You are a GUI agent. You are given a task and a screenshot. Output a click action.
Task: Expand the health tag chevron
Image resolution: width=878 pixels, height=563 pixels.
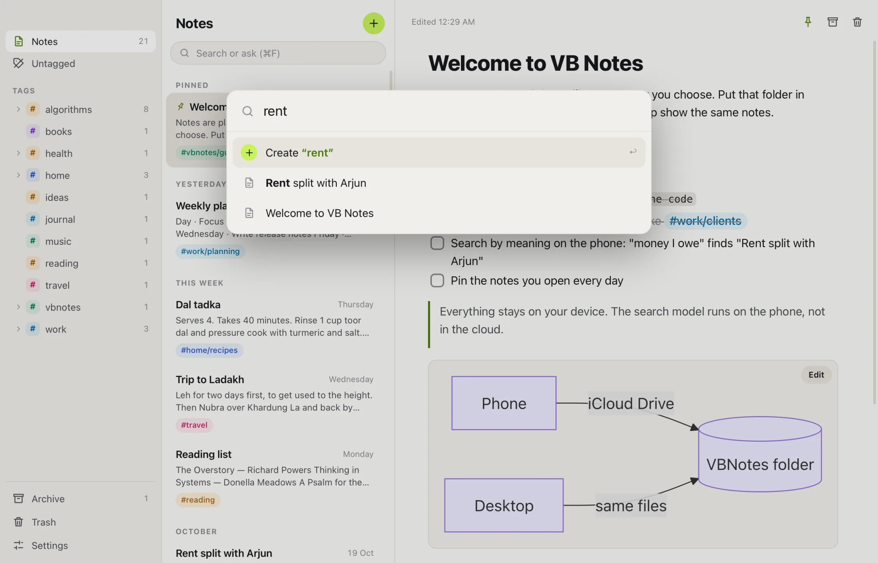pos(18,153)
